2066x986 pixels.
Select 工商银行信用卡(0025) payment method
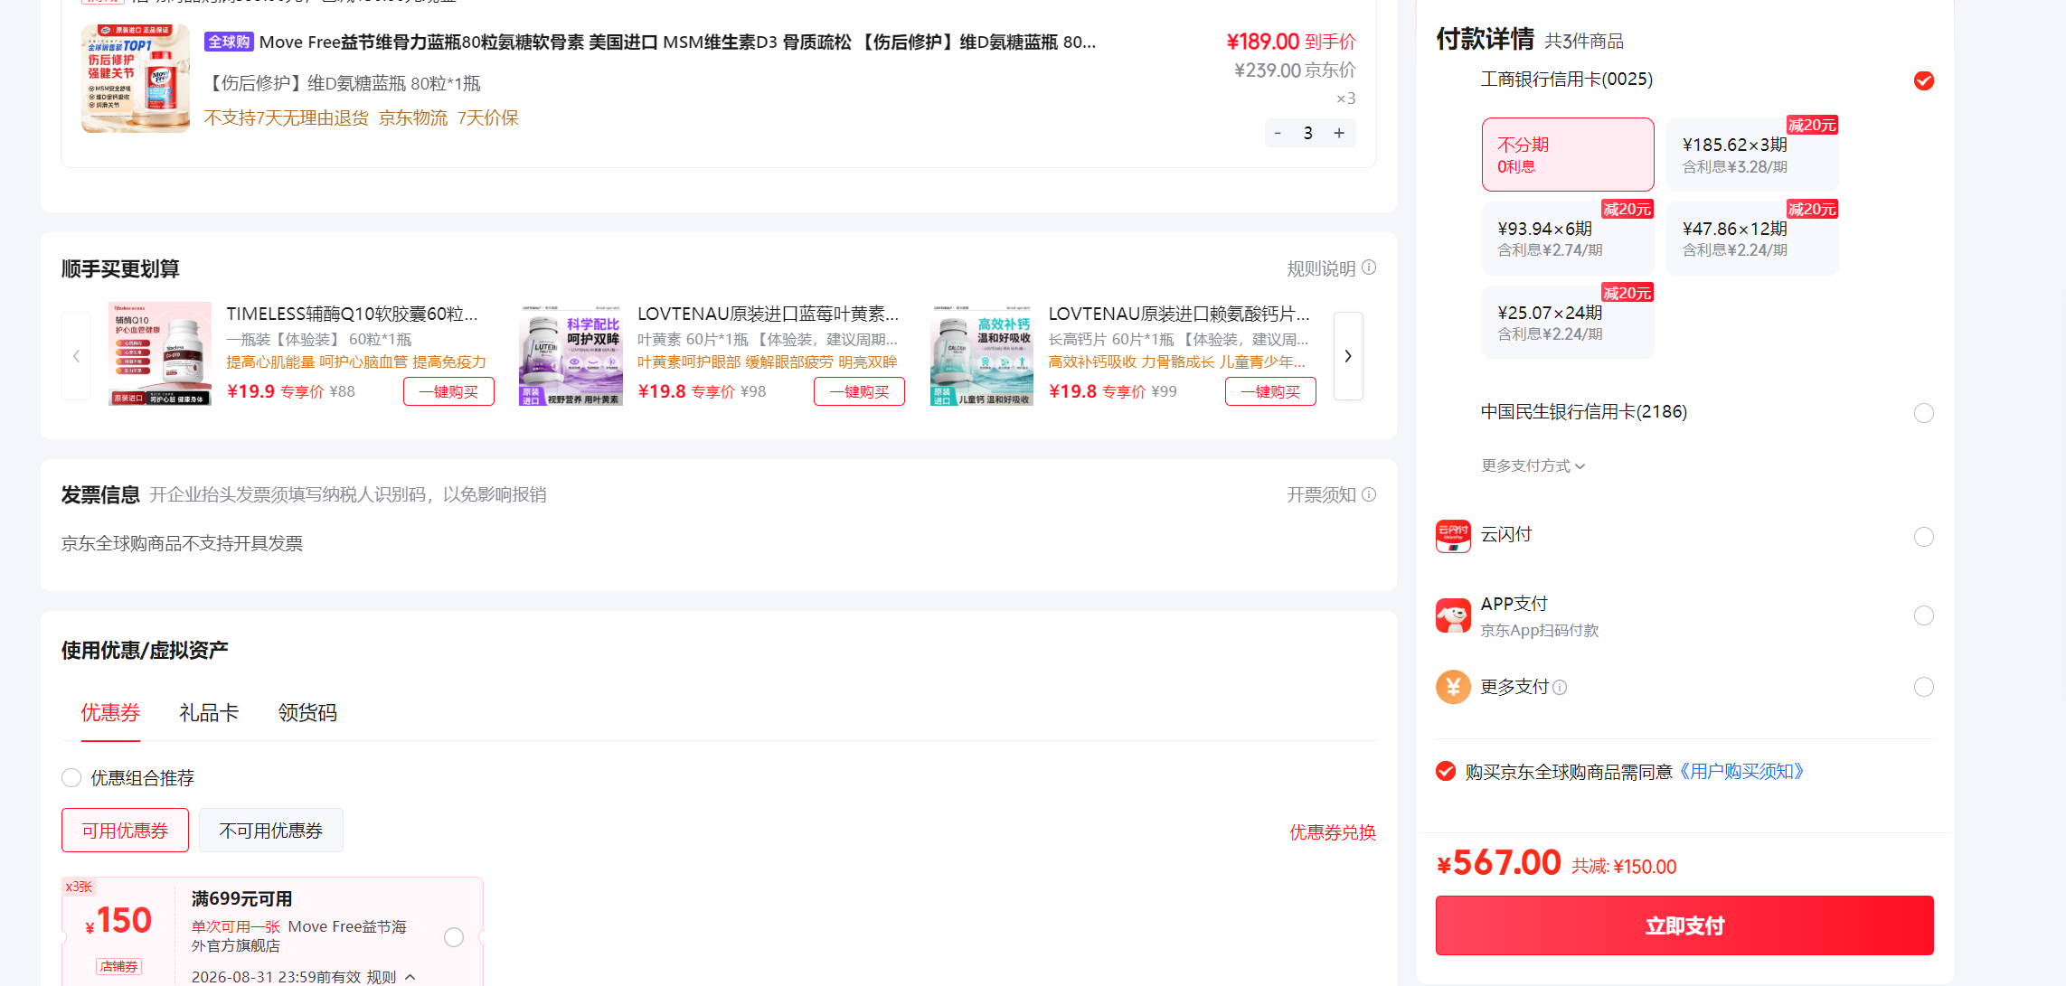[1924, 80]
